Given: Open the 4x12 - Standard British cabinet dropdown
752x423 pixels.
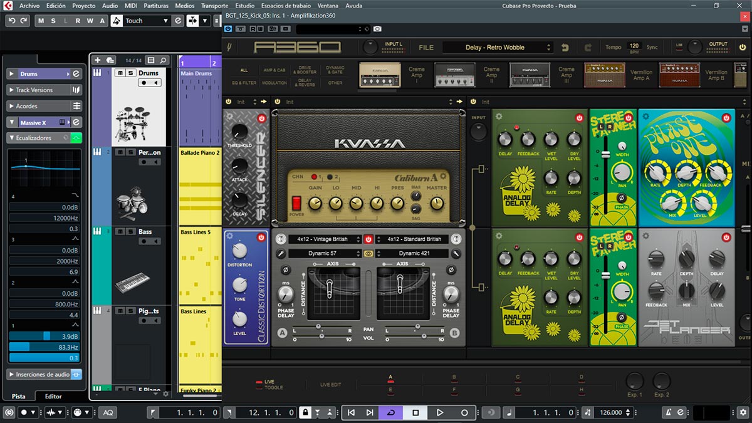Looking at the screenshot, I should pyautogui.click(x=412, y=239).
